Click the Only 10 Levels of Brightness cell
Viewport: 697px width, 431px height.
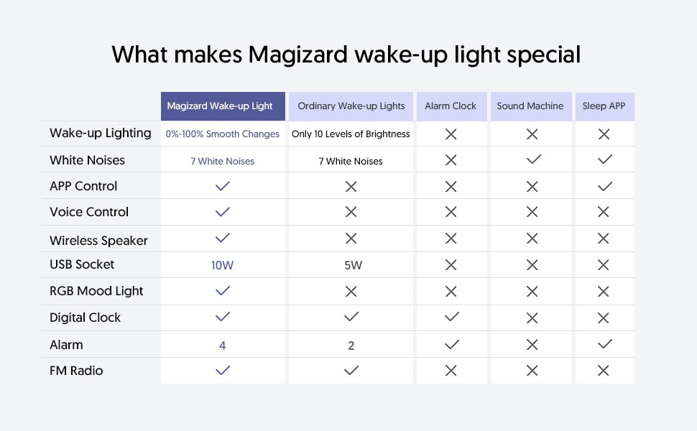point(351,134)
